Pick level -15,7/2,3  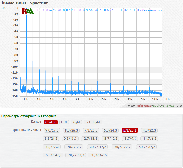52,147
